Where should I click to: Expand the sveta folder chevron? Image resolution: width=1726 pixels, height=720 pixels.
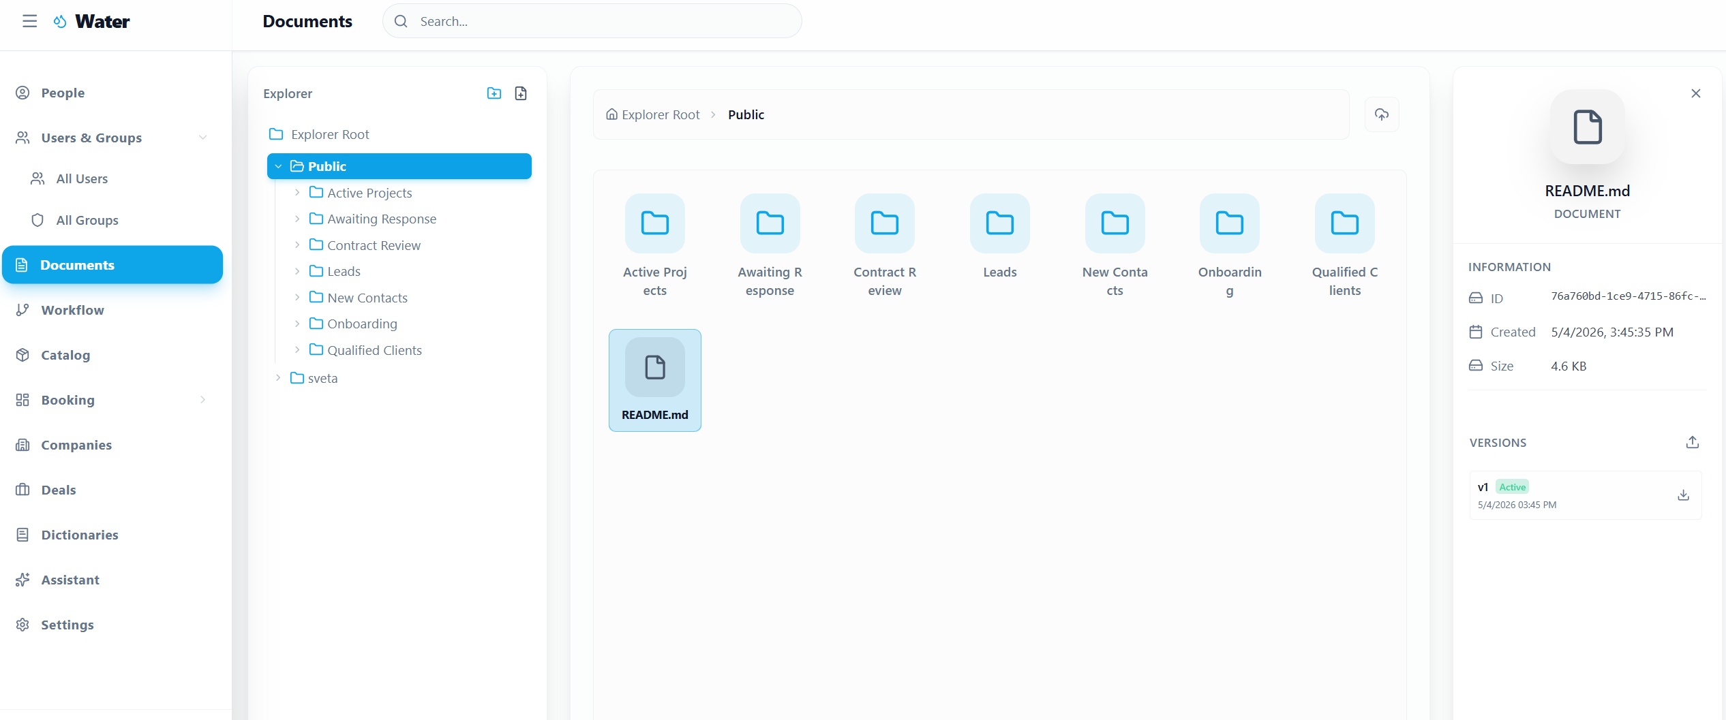point(278,378)
